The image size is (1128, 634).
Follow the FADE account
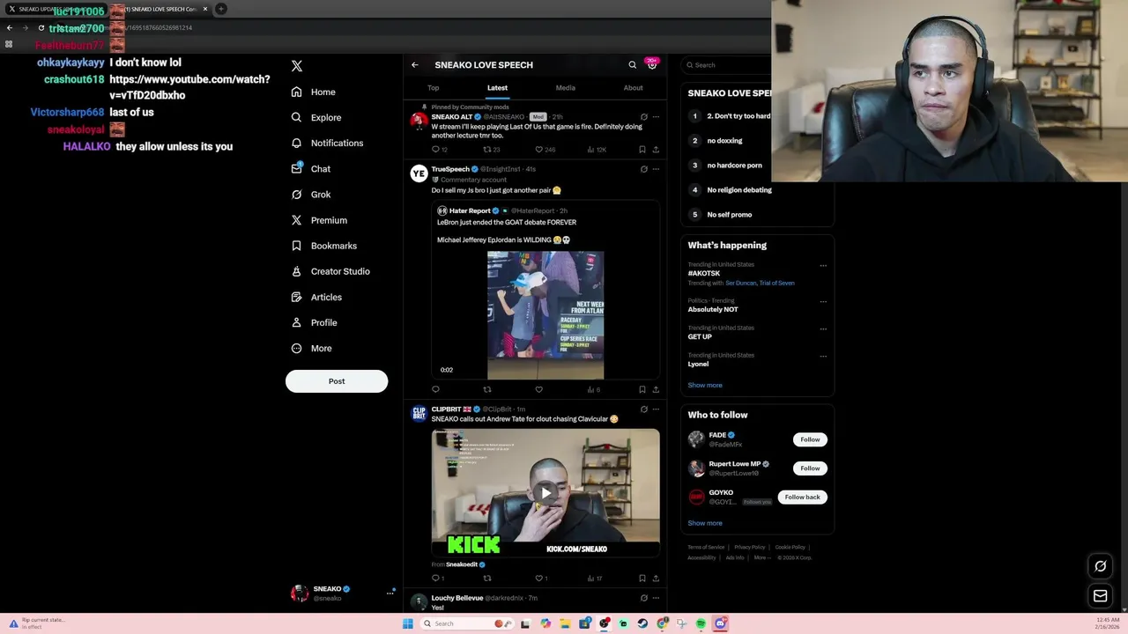[810, 439]
